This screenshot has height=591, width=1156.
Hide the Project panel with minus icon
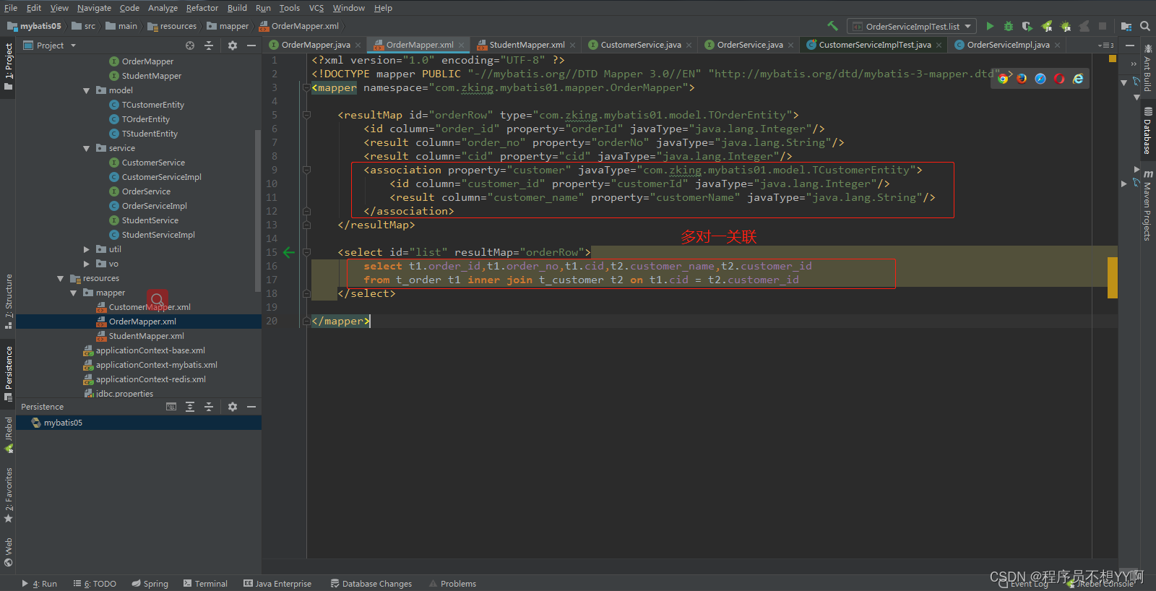(251, 46)
